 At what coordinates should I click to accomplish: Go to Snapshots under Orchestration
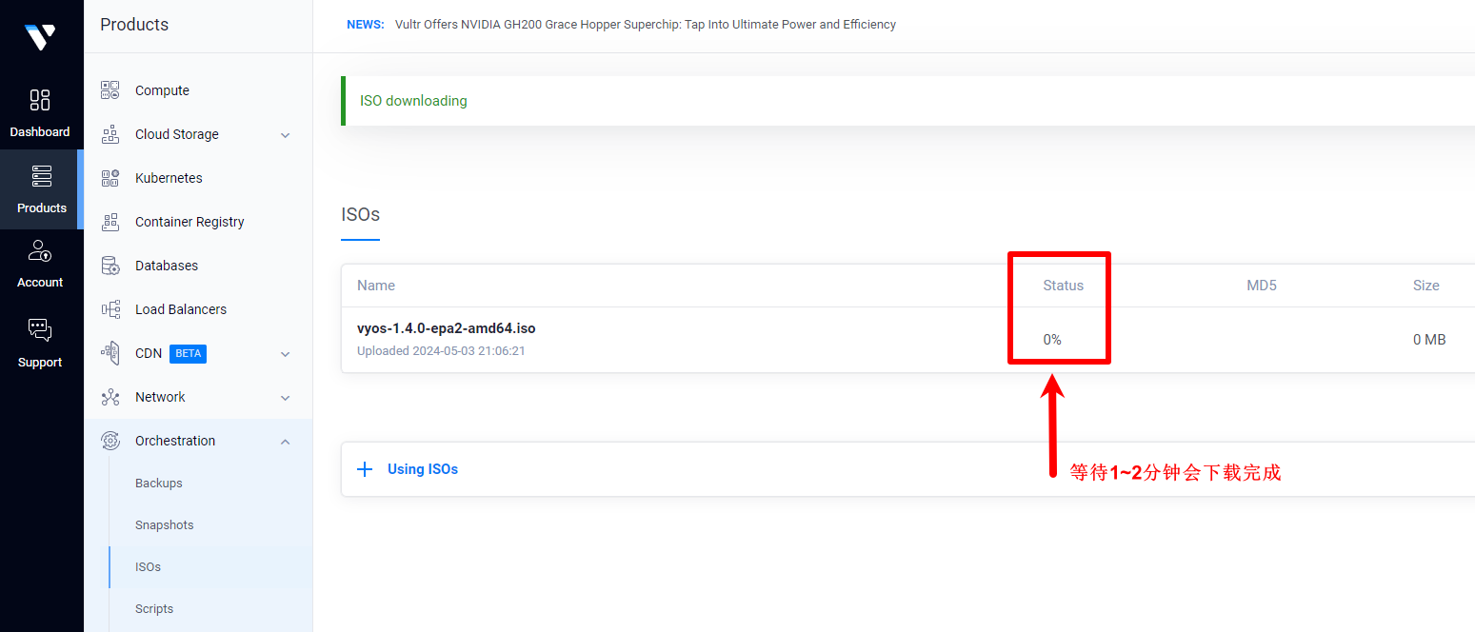(165, 525)
